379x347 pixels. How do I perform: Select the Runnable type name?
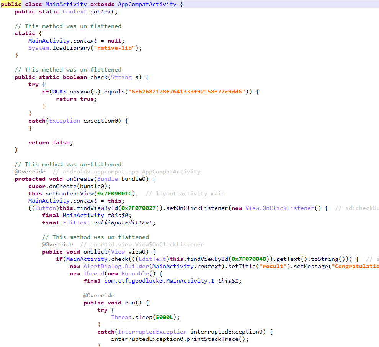click(135, 273)
